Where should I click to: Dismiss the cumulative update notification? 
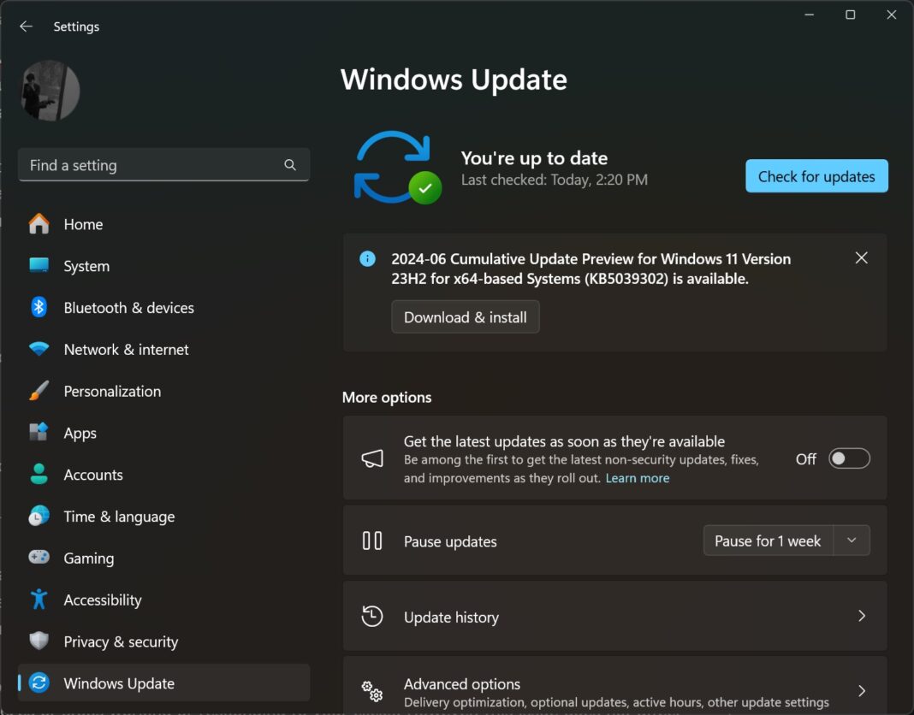coord(861,257)
